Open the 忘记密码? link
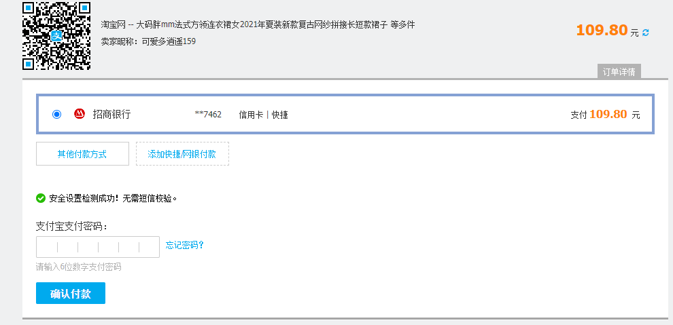 pos(184,245)
